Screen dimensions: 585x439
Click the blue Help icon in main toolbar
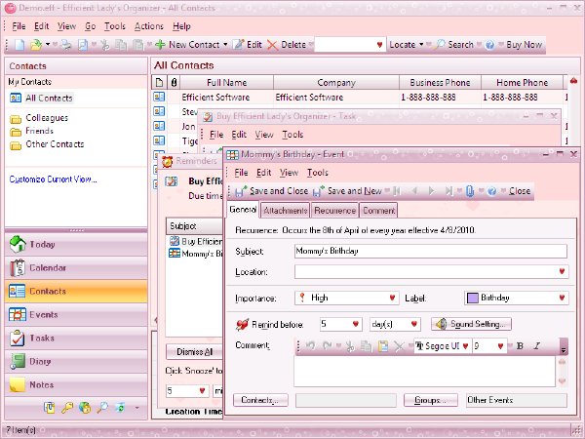click(489, 45)
